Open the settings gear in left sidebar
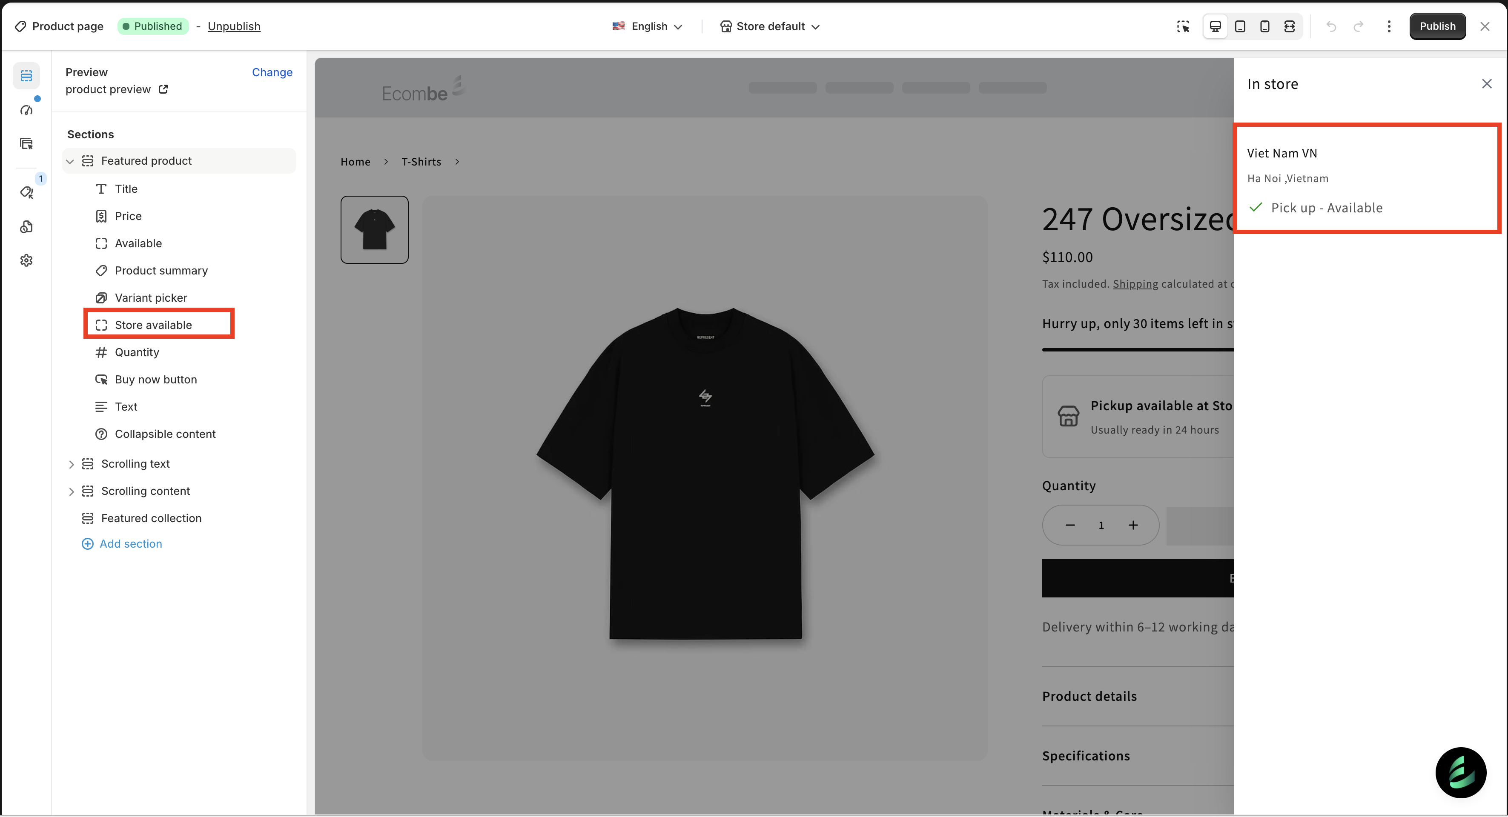 (x=26, y=260)
